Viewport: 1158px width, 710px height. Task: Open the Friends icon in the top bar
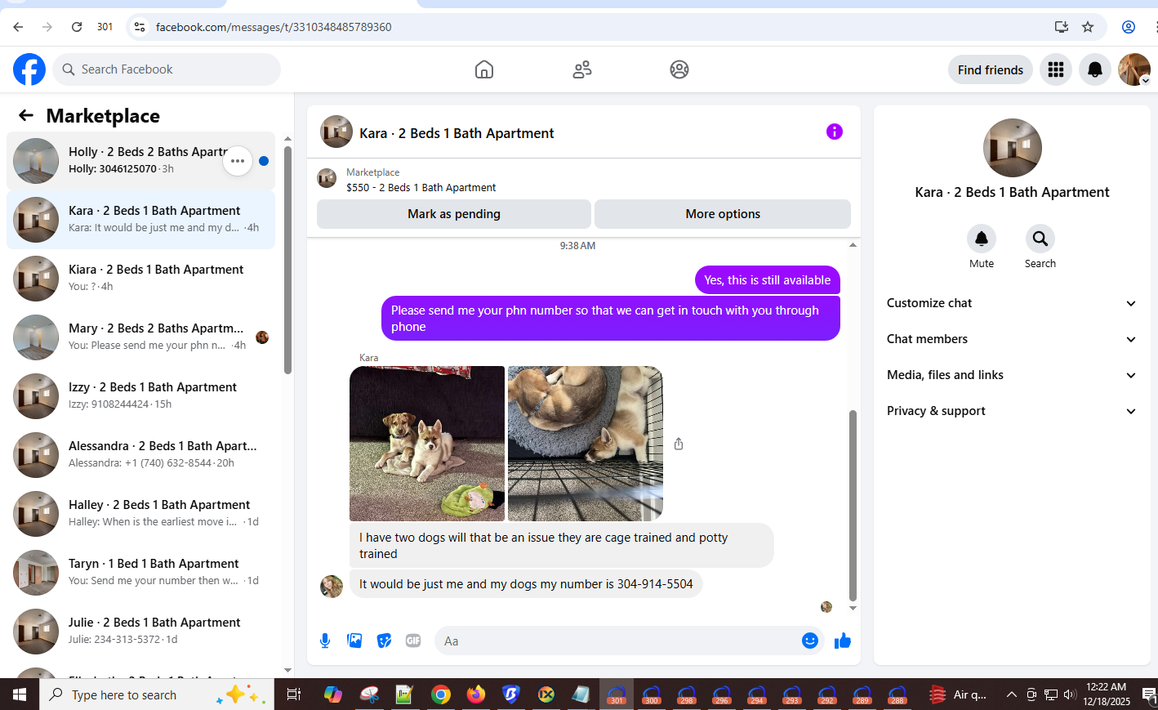pyautogui.click(x=582, y=69)
